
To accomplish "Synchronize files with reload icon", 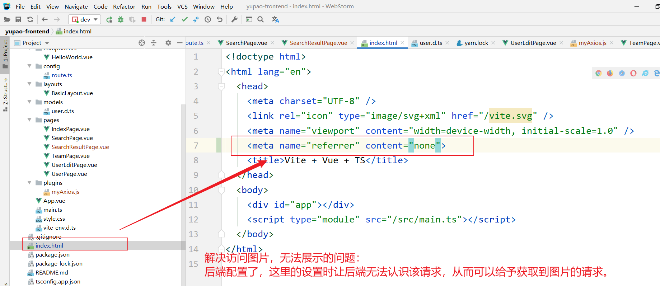I will pyautogui.click(x=30, y=19).
